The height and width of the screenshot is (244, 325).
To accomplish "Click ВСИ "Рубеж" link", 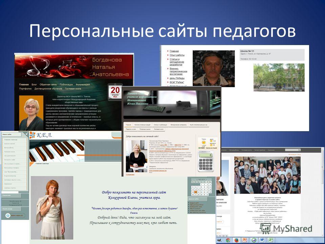I will (177, 82).
